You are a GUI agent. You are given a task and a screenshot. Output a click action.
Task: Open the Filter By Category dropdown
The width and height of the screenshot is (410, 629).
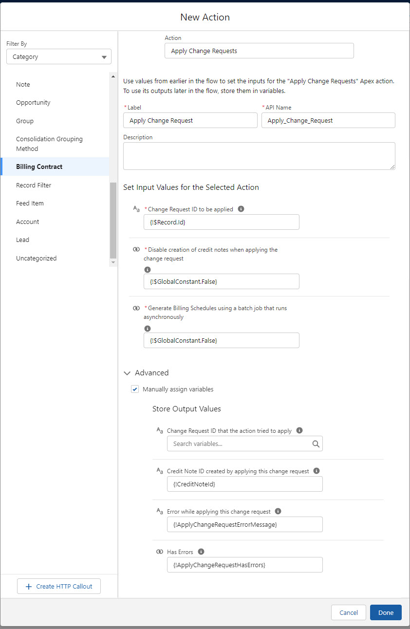coord(59,57)
